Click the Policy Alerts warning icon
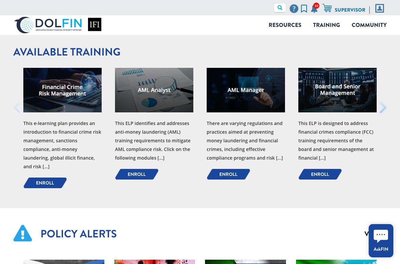Image resolution: width=400 pixels, height=264 pixels. (x=23, y=233)
